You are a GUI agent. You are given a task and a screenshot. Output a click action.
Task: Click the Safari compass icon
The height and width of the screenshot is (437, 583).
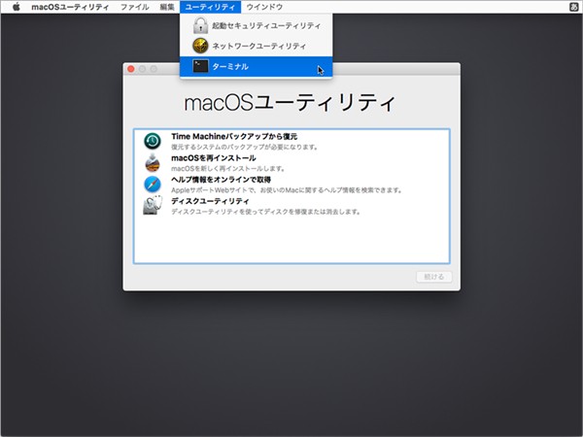[152, 184]
